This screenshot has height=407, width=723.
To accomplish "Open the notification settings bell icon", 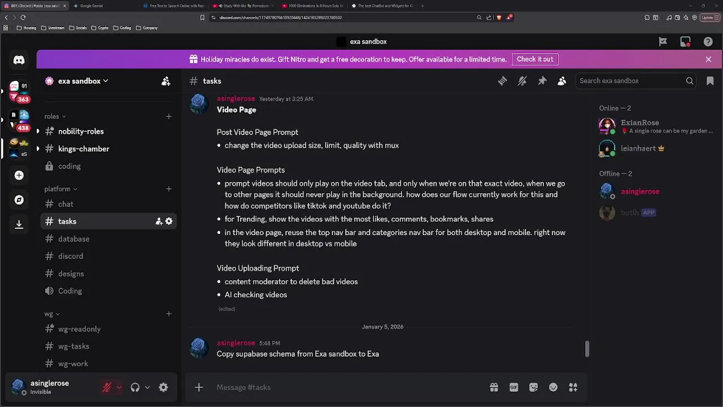I will click(522, 81).
